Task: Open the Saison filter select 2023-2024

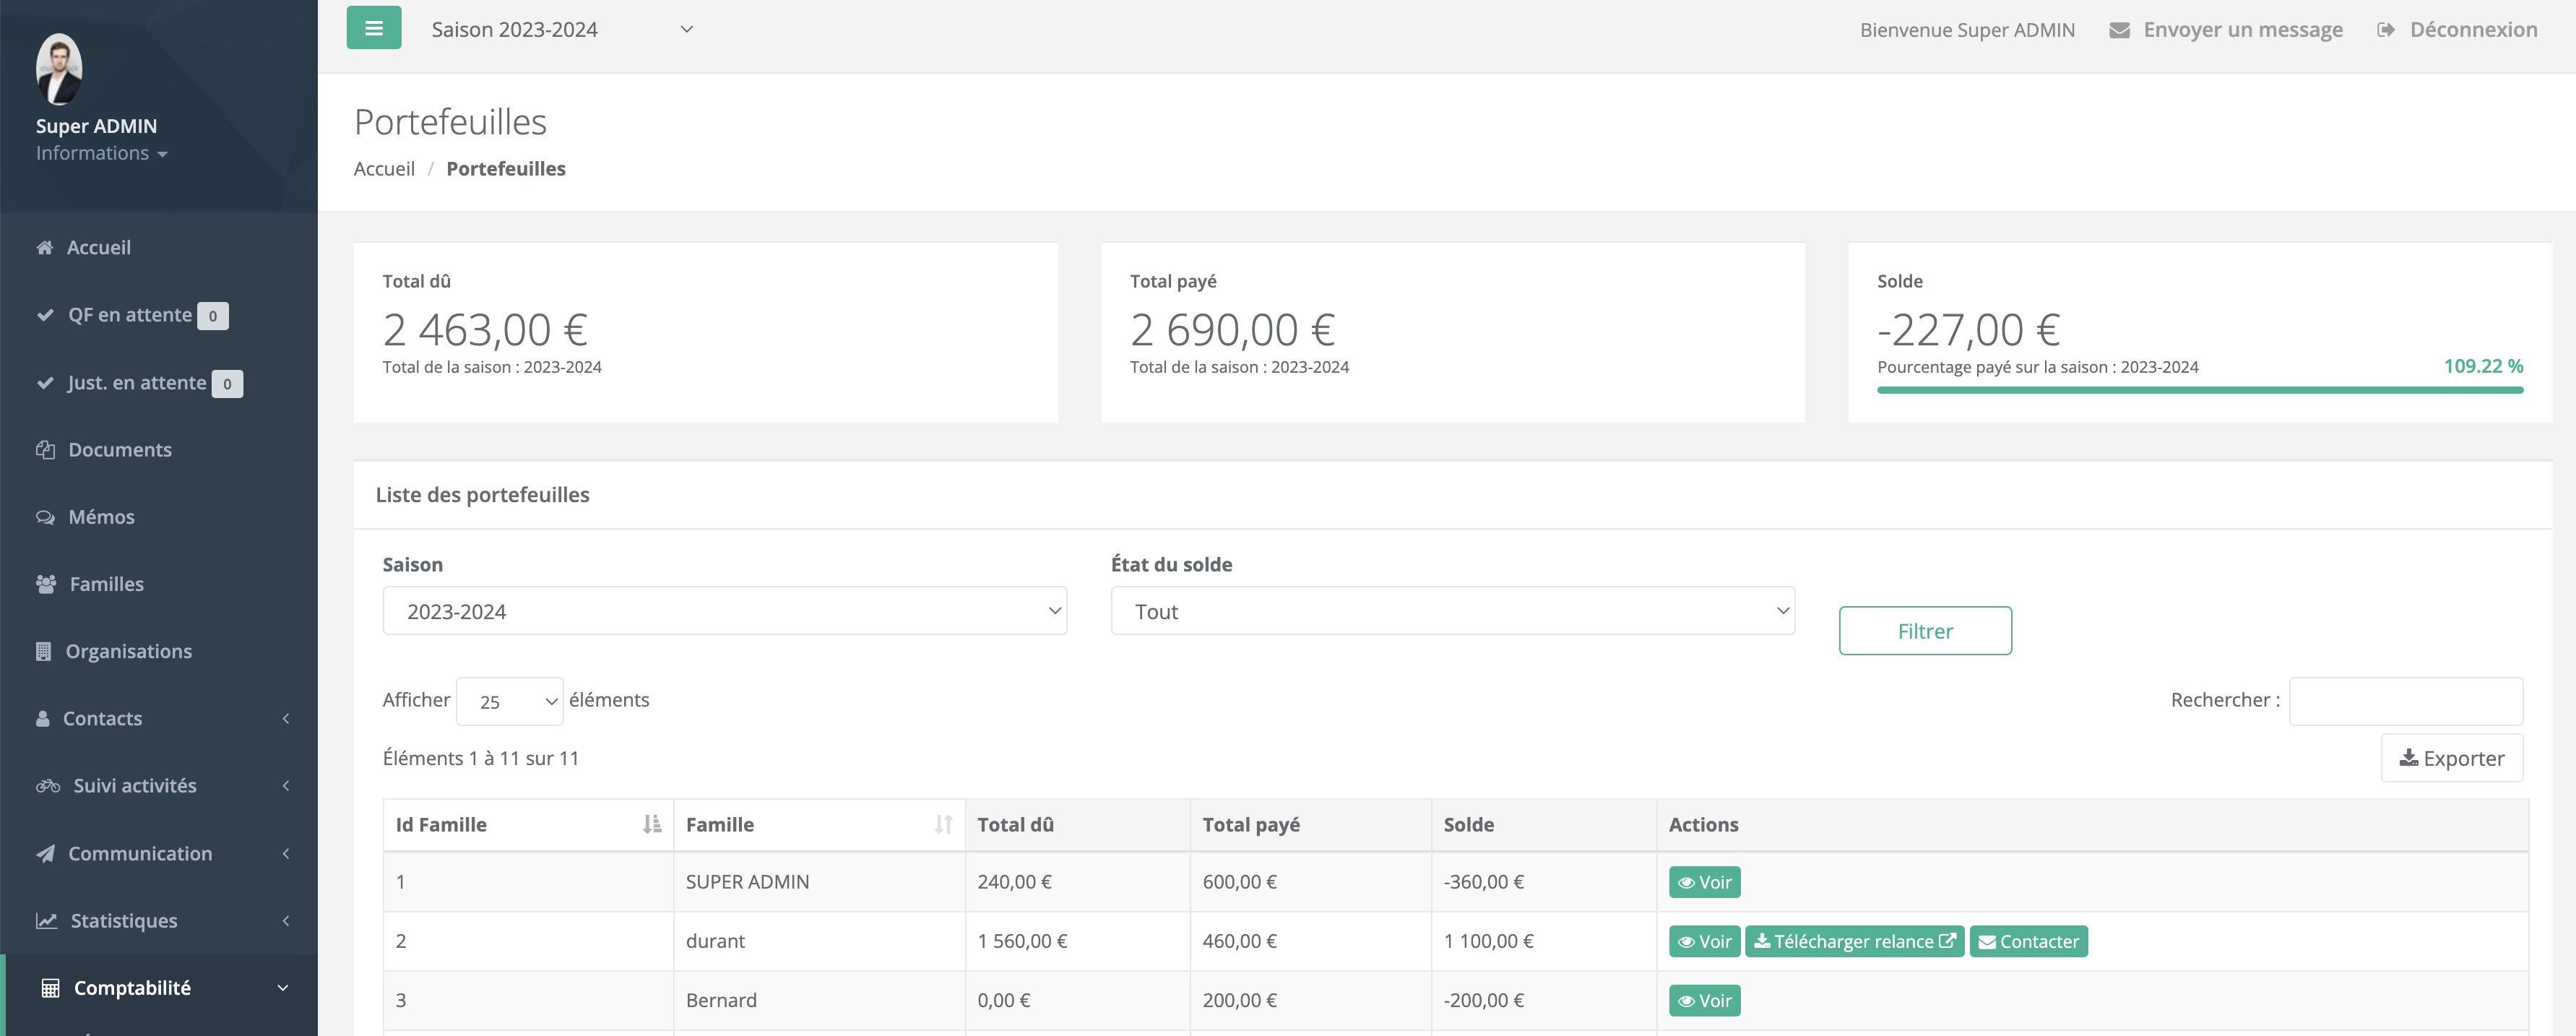Action: pos(725,611)
